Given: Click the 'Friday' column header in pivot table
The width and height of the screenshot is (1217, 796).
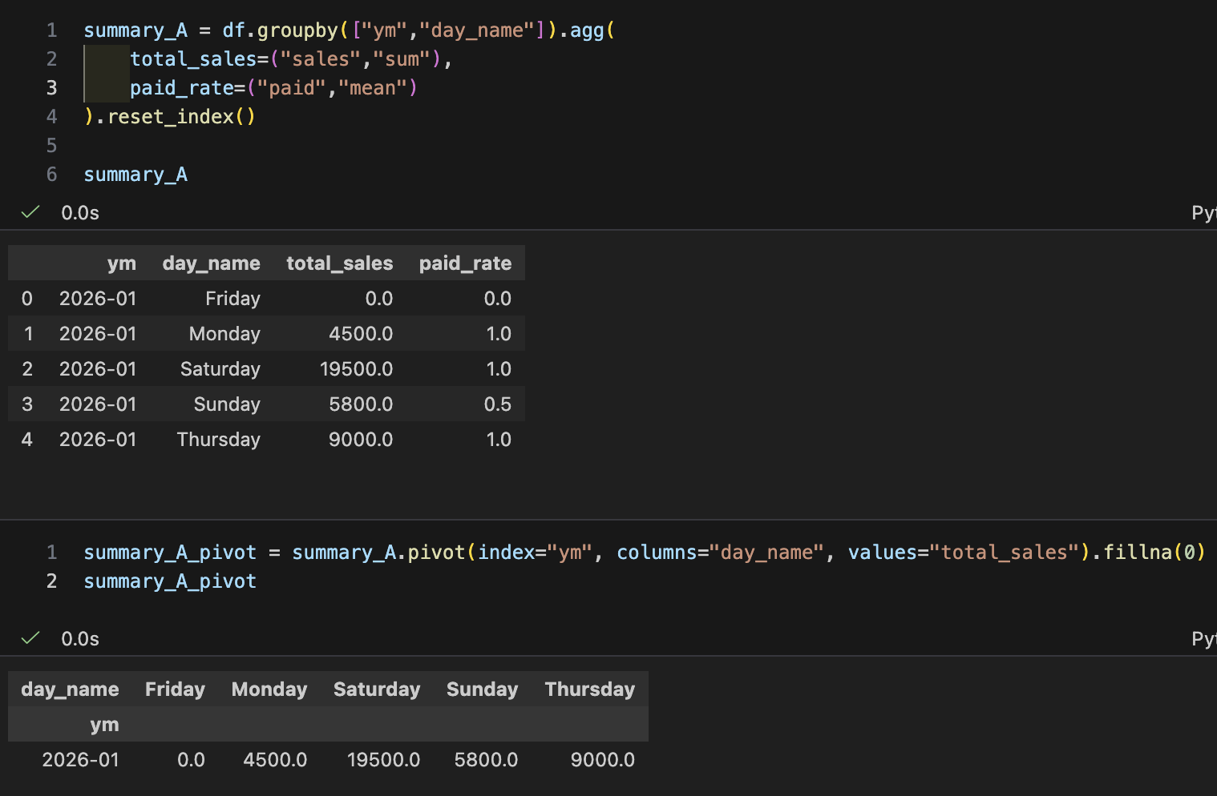Looking at the screenshot, I should [175, 689].
